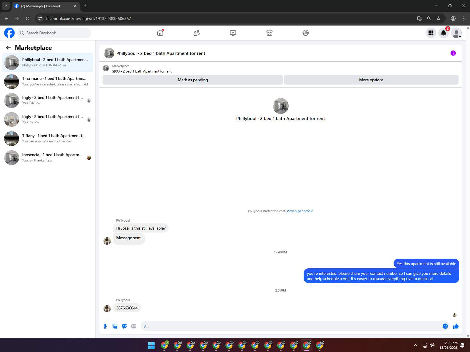Image resolution: width=470 pixels, height=352 pixels.
Task: Select the Messenger | Facebook tab
Action: pos(46,6)
